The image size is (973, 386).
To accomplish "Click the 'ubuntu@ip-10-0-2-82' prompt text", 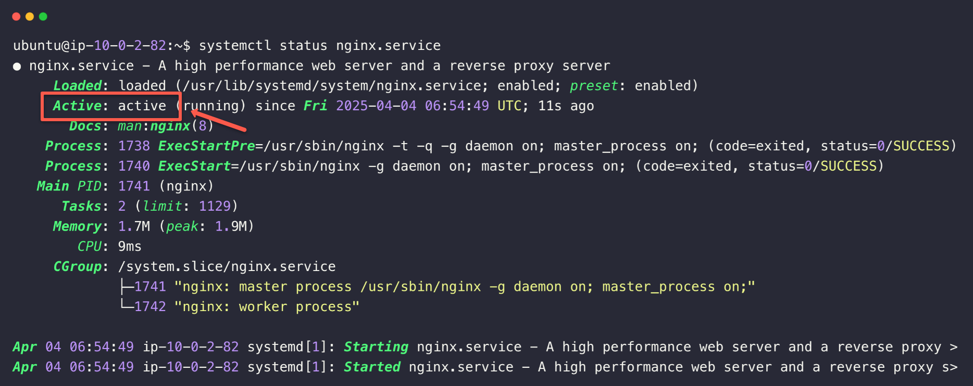I will [x=90, y=46].
